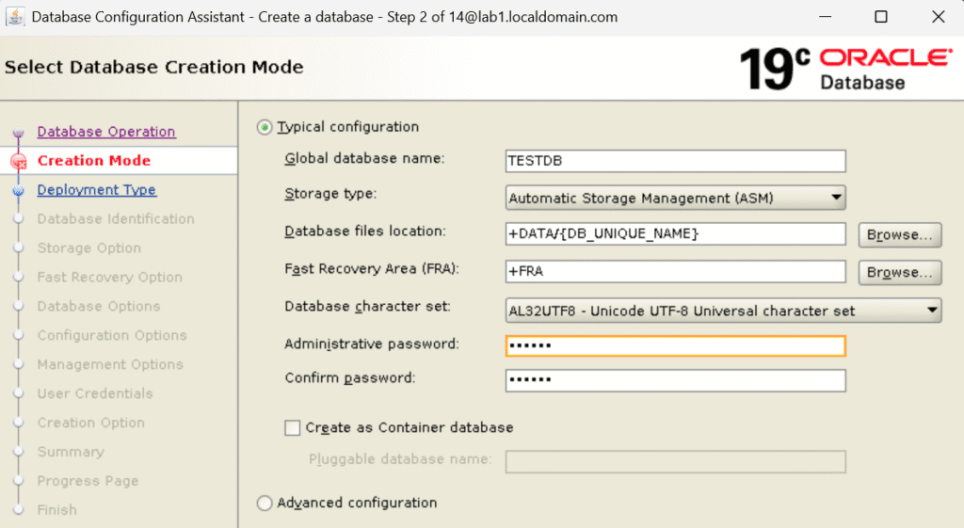Select the Advanced configuration radio button
The width and height of the screenshot is (964, 528).
(265, 503)
